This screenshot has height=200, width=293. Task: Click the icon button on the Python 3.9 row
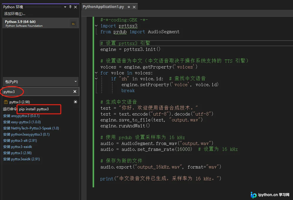pos(73,24)
